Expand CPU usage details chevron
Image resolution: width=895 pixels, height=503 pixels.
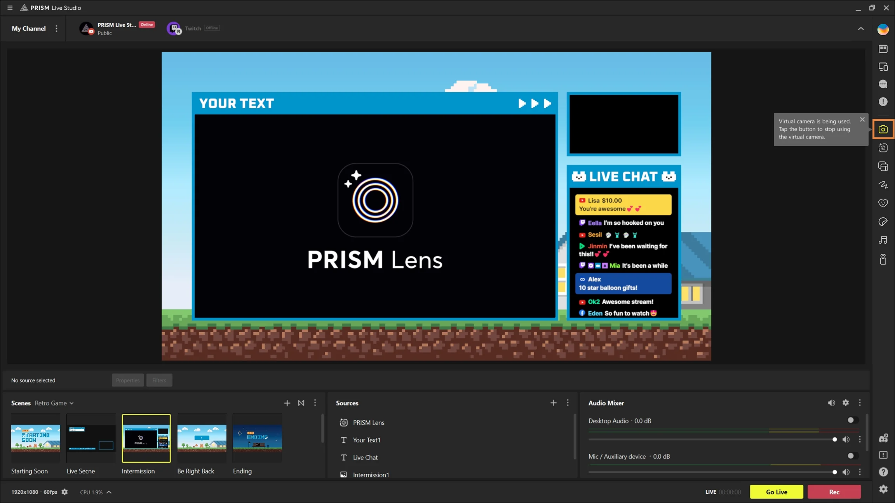click(109, 492)
